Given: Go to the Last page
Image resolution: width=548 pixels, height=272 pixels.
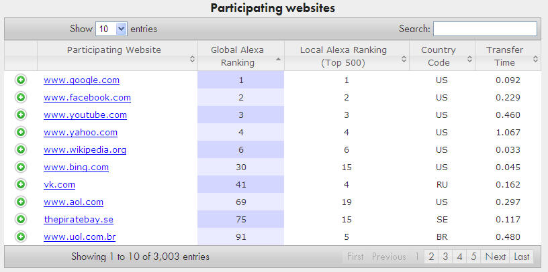Looking at the screenshot, I should click(522, 257).
